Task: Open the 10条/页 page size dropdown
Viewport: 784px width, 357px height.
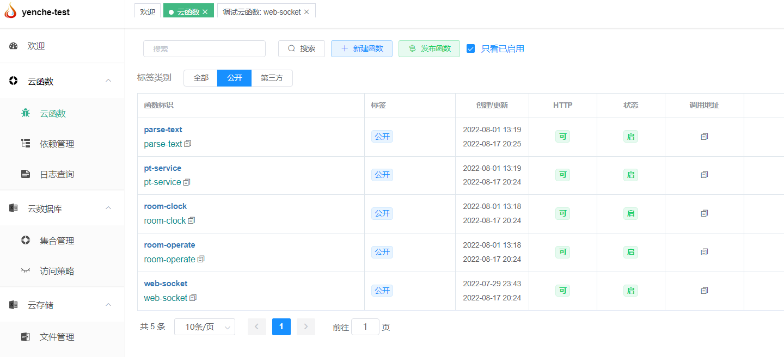Action: (x=204, y=327)
